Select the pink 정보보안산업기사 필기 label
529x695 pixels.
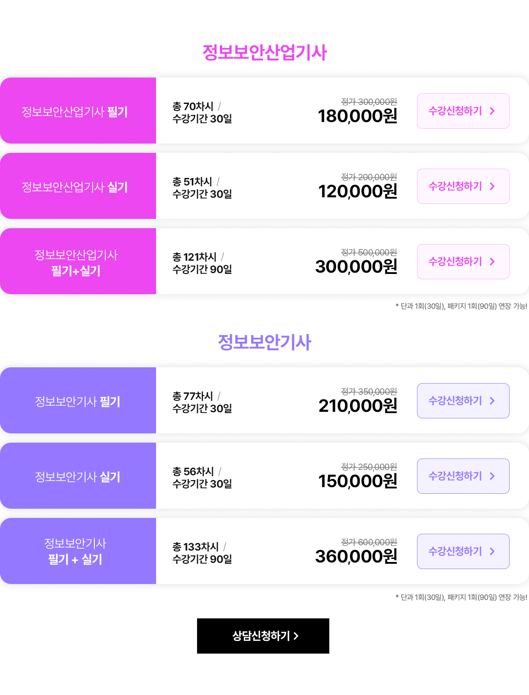pos(75,112)
